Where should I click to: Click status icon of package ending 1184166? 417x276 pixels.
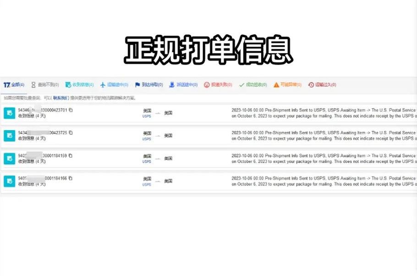[9, 181]
